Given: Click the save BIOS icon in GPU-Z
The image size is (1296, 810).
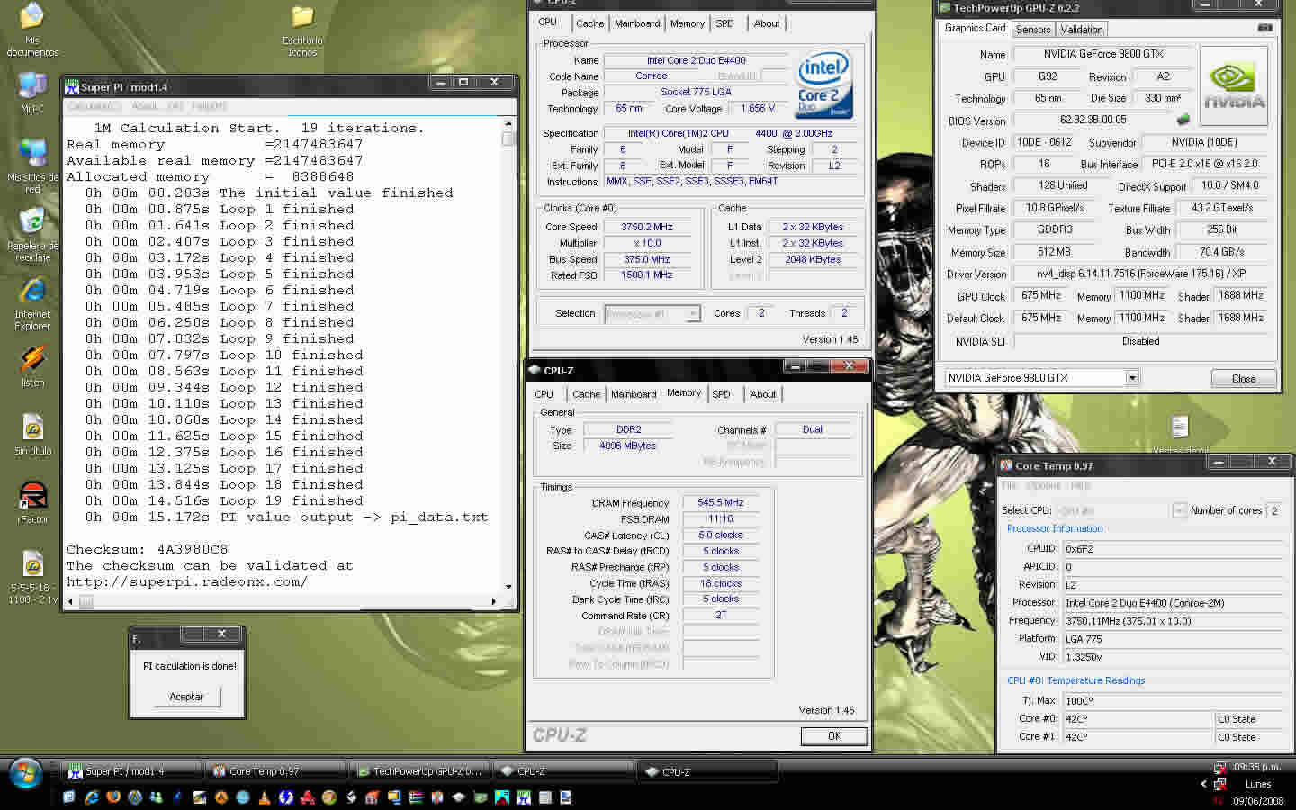Looking at the screenshot, I should [x=1183, y=119].
